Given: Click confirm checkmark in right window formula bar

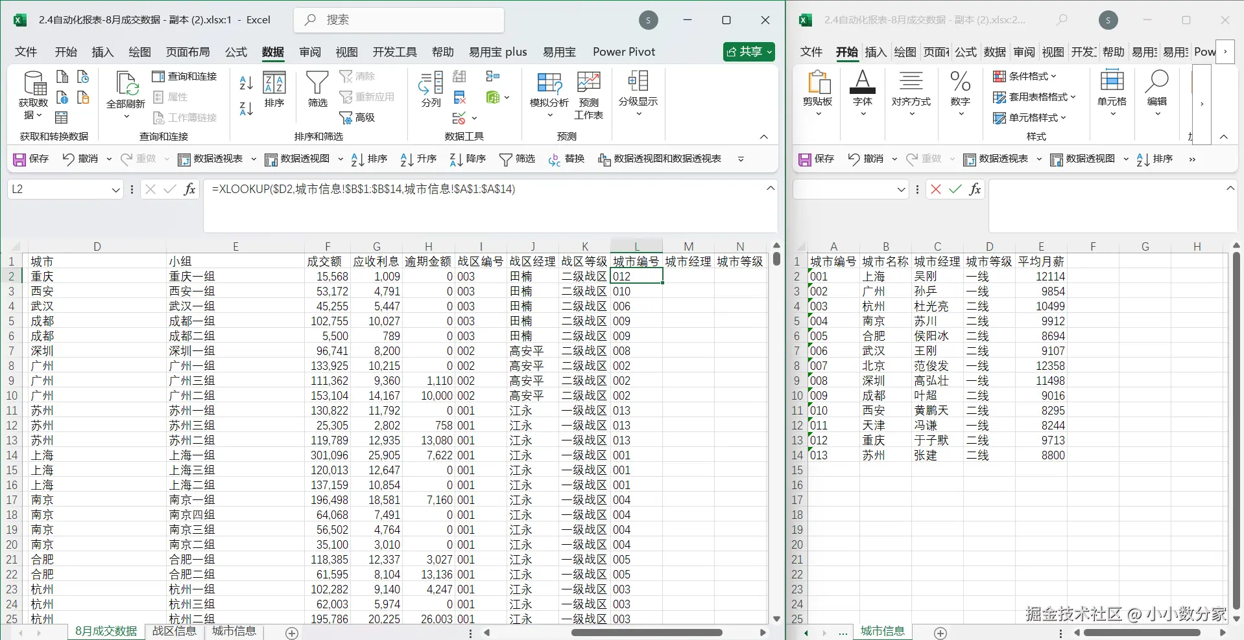Looking at the screenshot, I should 955,189.
